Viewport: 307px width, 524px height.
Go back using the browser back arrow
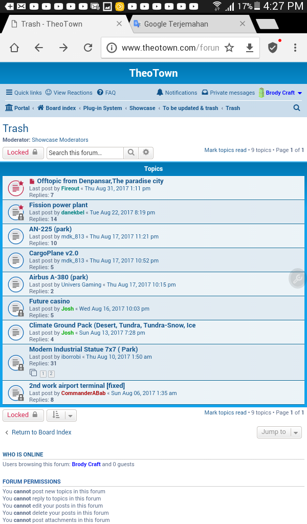coord(39,48)
